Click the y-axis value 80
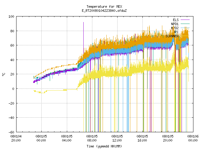This screenshot has width=199, height=149. 12,31
